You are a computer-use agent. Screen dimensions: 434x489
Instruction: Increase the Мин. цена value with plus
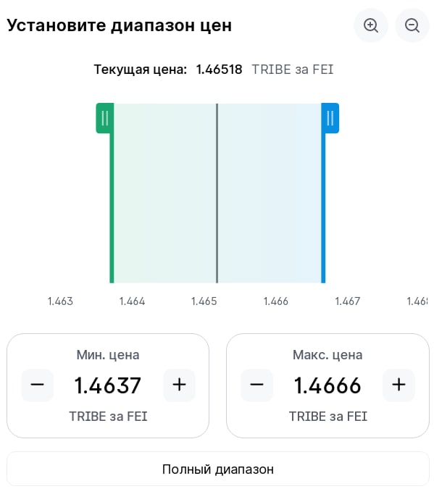coord(179,385)
